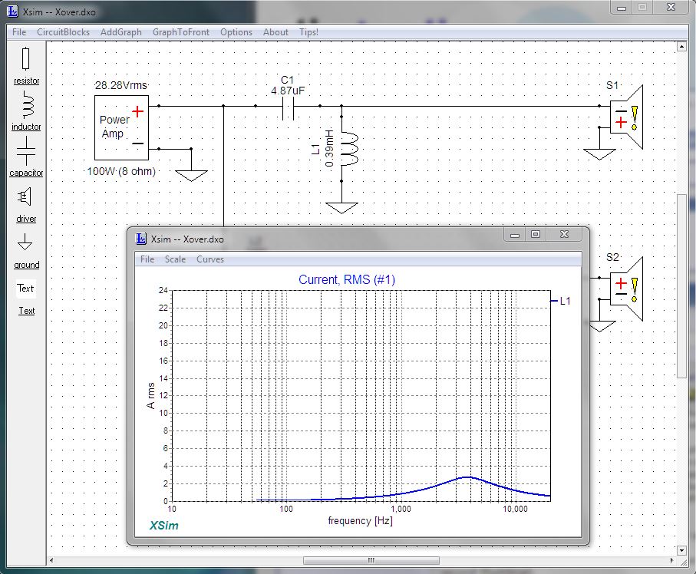Viewport: 696px width, 574px height.
Task: Click the Power Amp block
Action: [x=121, y=128]
